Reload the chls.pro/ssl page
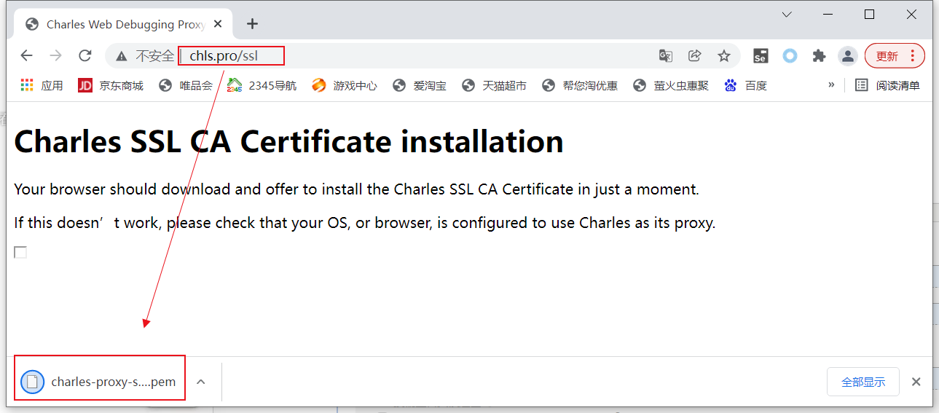This screenshot has width=939, height=413. 85,55
